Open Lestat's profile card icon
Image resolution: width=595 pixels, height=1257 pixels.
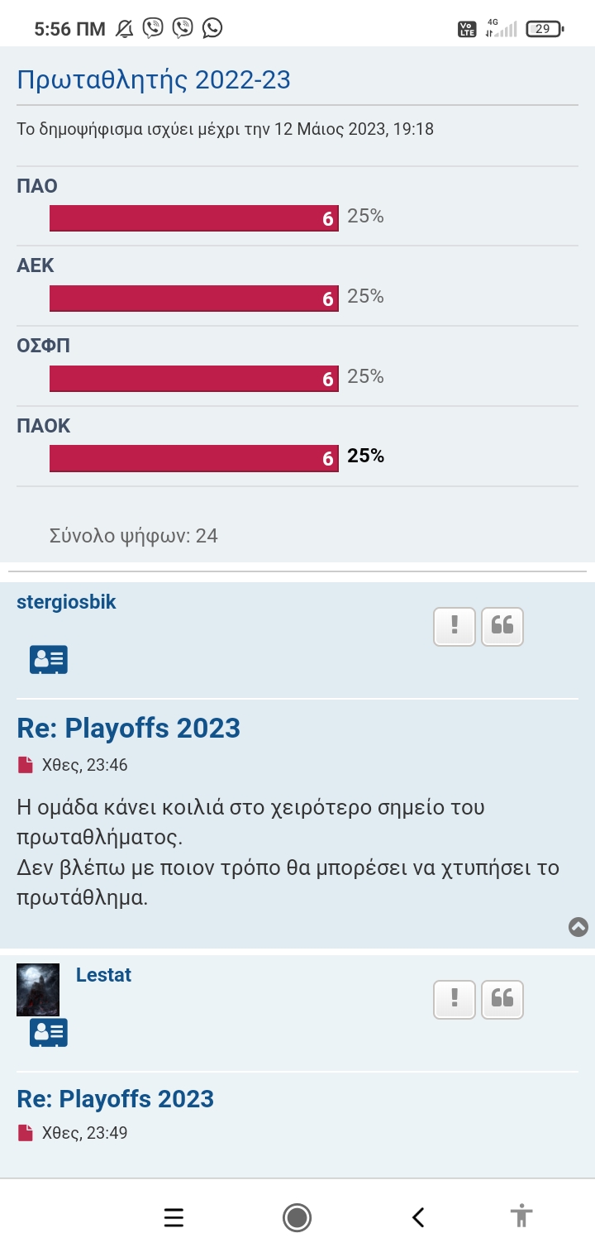[49, 1033]
